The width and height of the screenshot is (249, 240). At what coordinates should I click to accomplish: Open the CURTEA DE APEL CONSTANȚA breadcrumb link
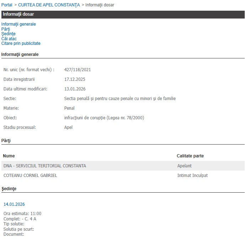tap(49, 5)
